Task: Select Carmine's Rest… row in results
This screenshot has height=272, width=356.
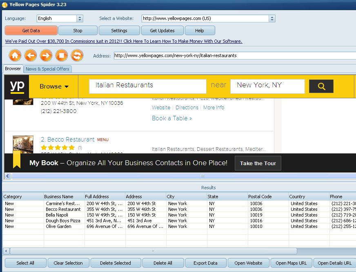Action: [x=179, y=203]
